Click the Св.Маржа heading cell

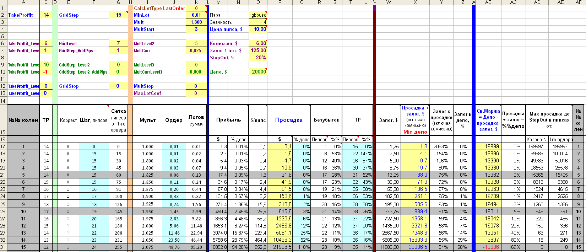click(x=488, y=120)
